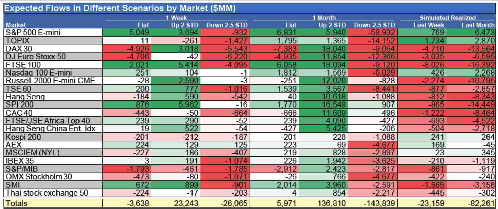The width and height of the screenshot is (498, 209).
Task: Click the "Hang Seng China Ent. Idx" label
Action: (x=50, y=129)
